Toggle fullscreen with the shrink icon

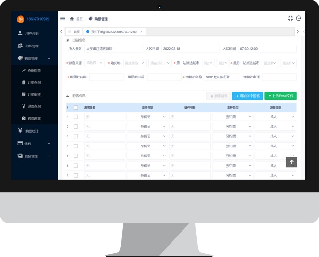290,18
